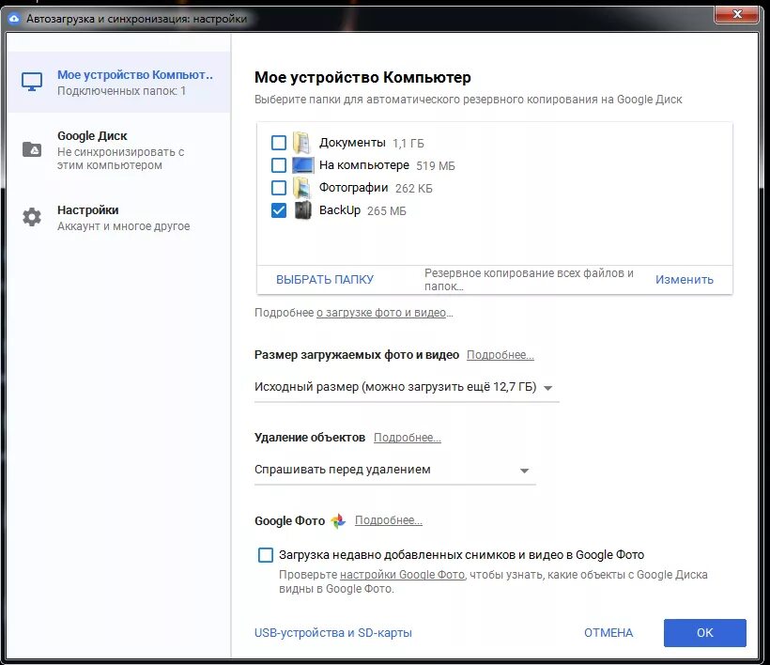
Task: Click Подробнее next to Размер загружаемых фото
Action: click(500, 355)
